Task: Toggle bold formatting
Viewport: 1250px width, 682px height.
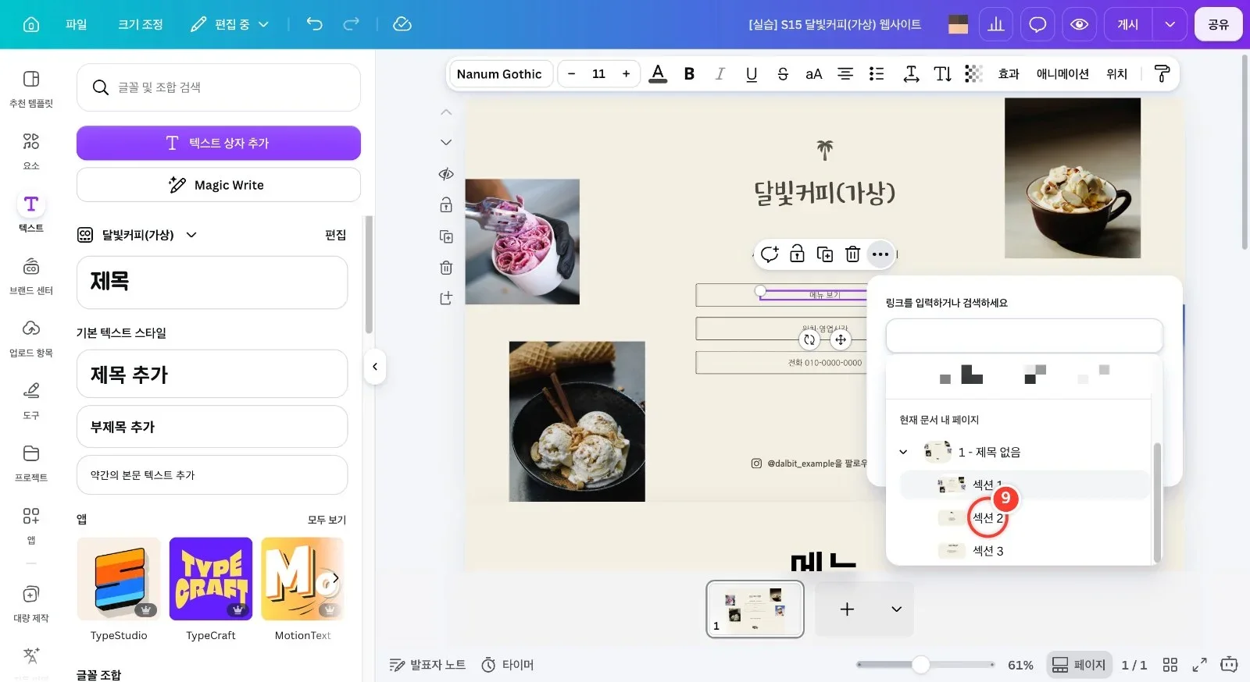Action: point(689,74)
